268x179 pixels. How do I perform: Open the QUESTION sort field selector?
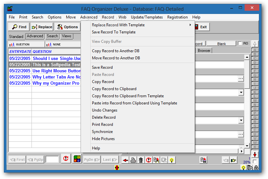click(x=27, y=44)
